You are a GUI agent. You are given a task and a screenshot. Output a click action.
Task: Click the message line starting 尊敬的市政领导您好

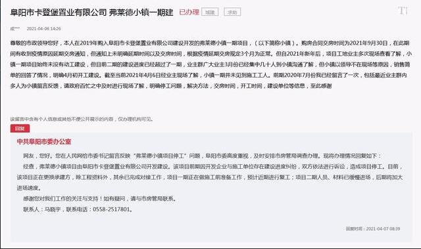[x=210, y=43]
